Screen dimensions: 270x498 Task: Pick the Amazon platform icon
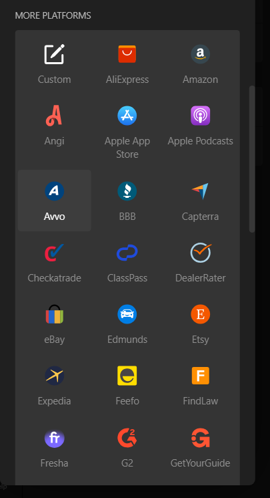(200, 54)
